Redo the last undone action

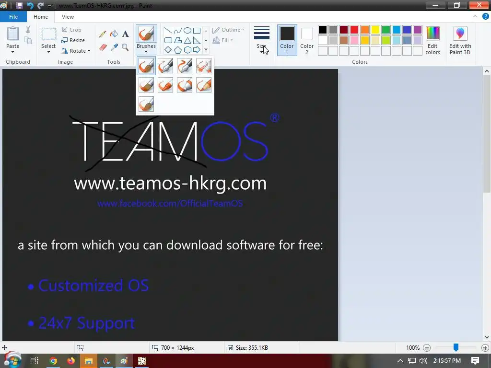point(40,5)
